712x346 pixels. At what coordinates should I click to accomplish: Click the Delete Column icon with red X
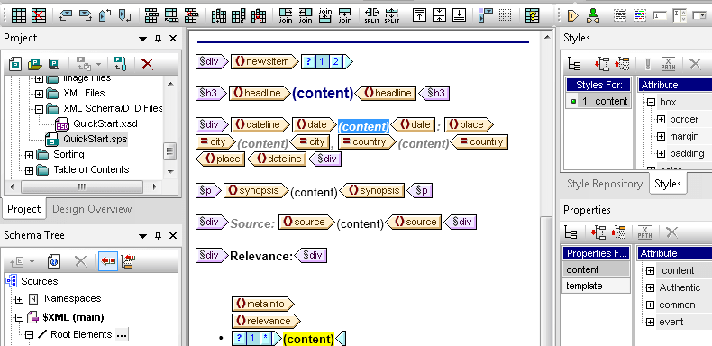259,15
